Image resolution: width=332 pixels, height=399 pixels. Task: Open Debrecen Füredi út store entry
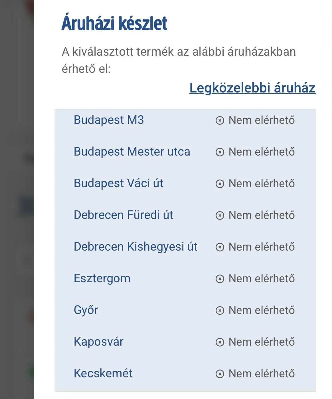pos(123,215)
